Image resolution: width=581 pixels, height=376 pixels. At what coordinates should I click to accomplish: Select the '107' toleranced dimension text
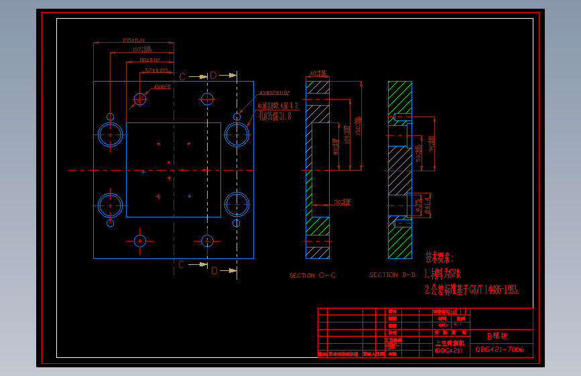(142, 50)
